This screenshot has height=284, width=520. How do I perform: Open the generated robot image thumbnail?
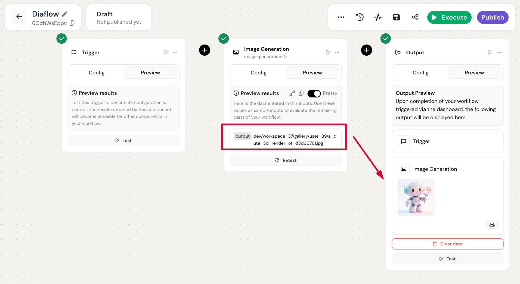click(416, 197)
